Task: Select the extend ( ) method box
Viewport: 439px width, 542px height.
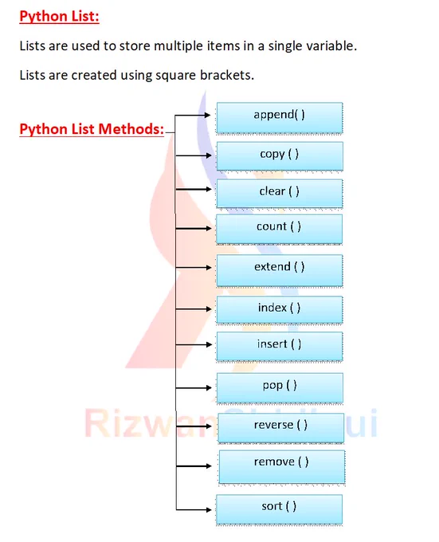Action: [280, 271]
